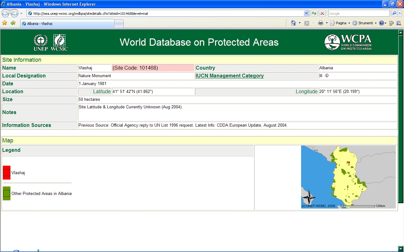
Task: Click the RSS feeds icon
Action: pos(306,23)
